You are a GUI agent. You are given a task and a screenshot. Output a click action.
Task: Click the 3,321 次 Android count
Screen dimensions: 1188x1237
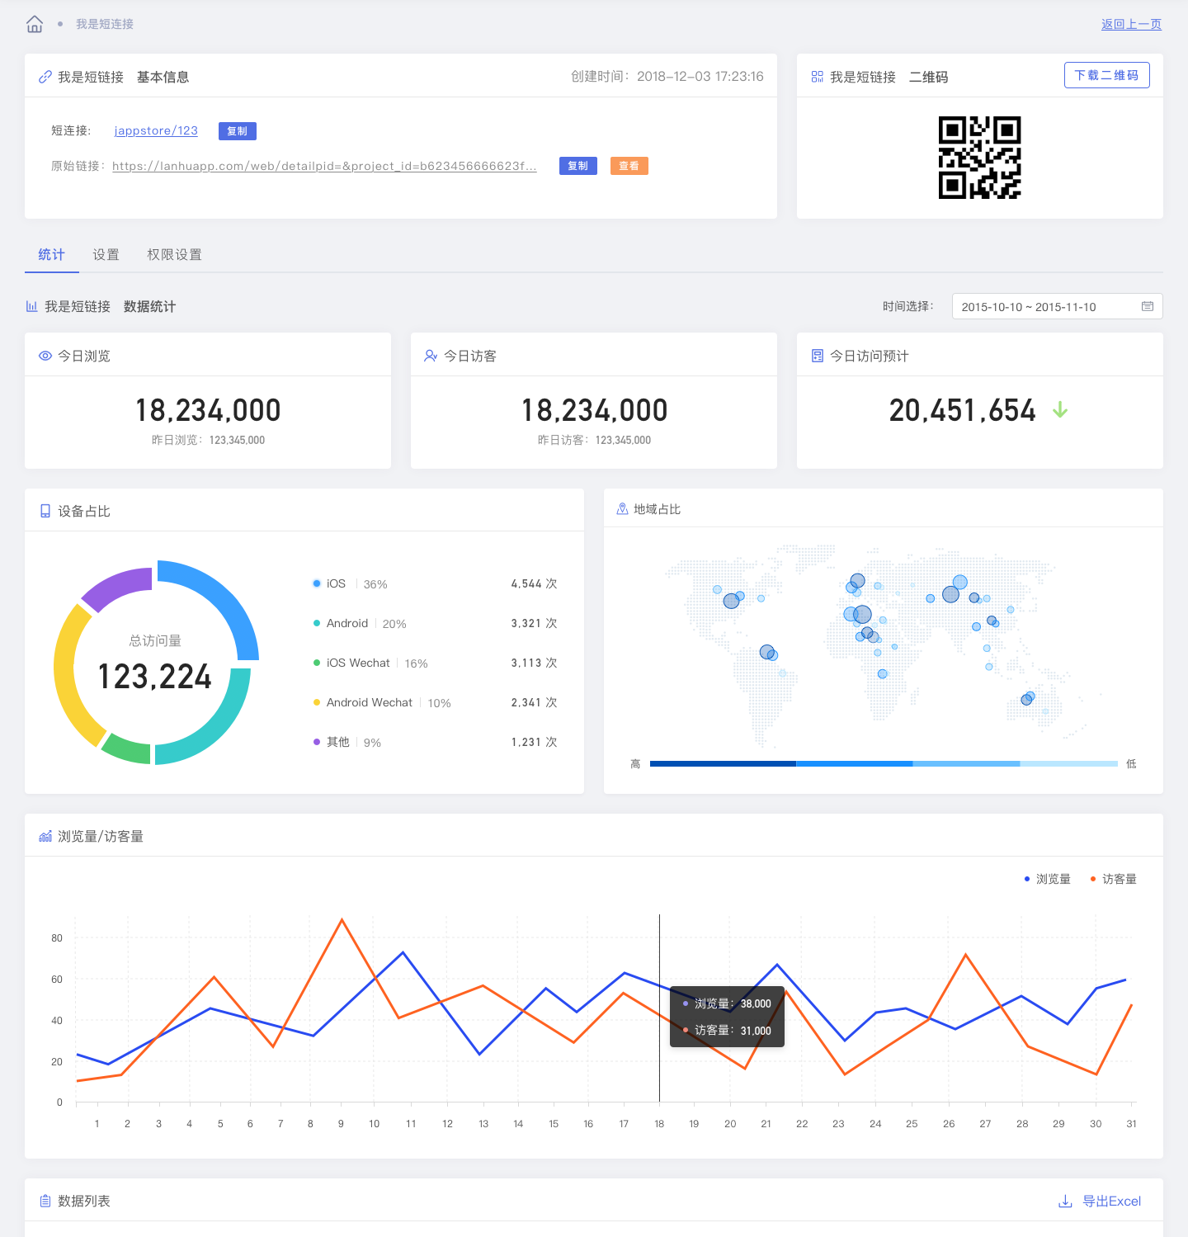(534, 623)
